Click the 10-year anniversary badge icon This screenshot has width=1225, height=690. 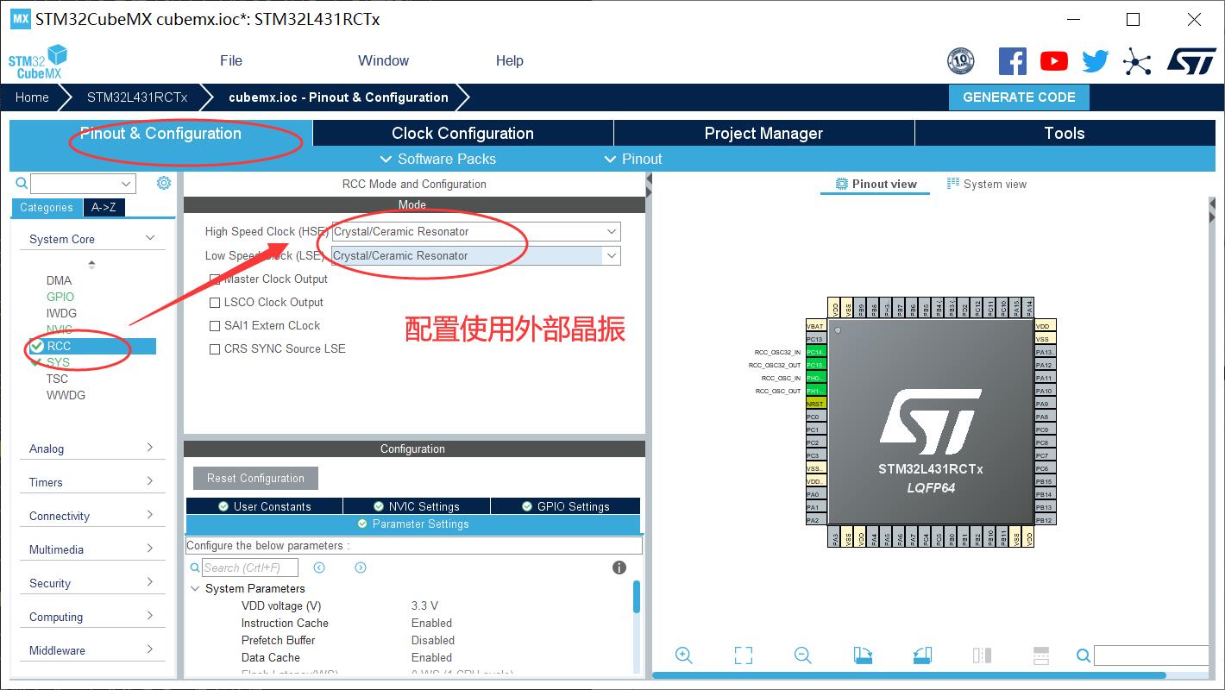coord(961,61)
